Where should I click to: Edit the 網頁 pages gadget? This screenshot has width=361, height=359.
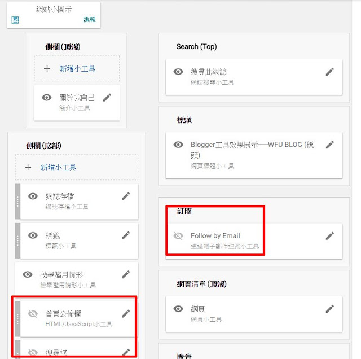(x=329, y=309)
